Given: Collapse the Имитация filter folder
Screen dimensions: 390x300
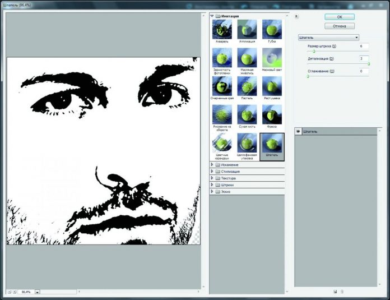Looking at the screenshot, I should point(212,16).
